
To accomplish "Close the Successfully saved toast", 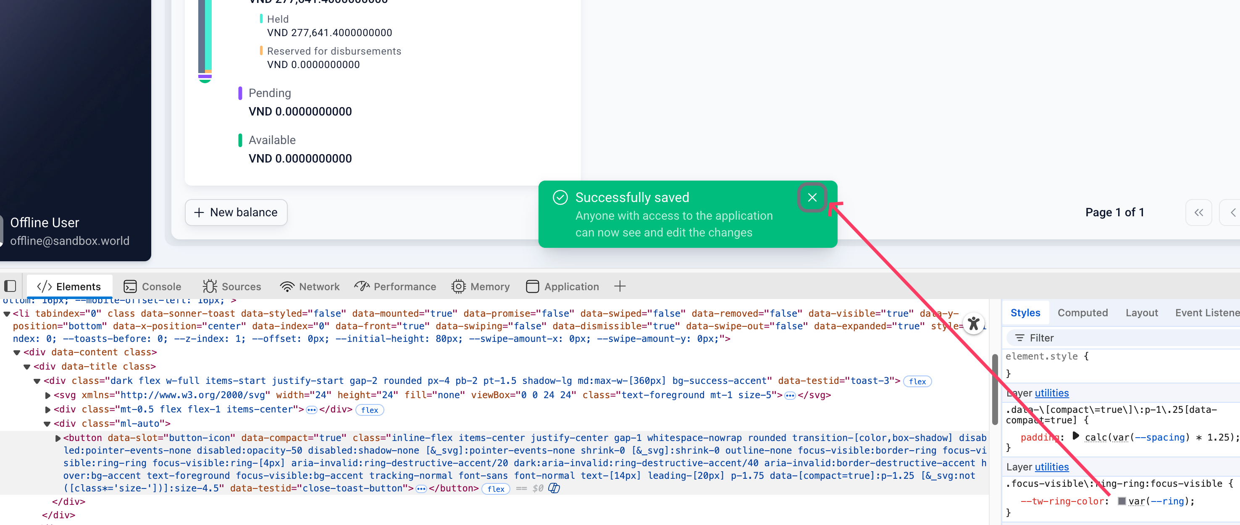I will click(812, 198).
